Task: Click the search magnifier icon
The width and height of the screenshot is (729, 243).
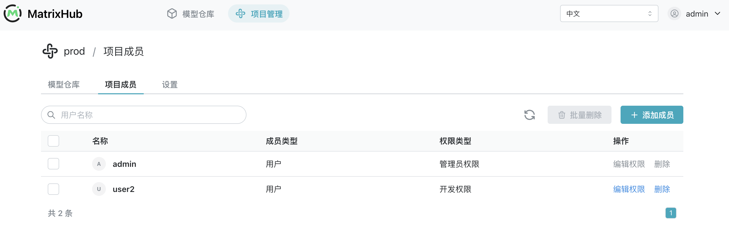Action: (51, 115)
